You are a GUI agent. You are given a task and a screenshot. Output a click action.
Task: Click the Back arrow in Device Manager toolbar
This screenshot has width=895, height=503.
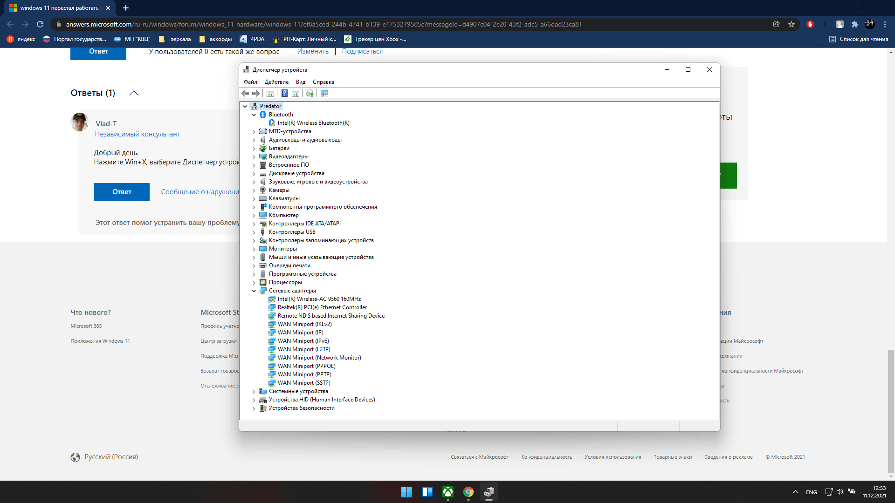click(x=245, y=94)
